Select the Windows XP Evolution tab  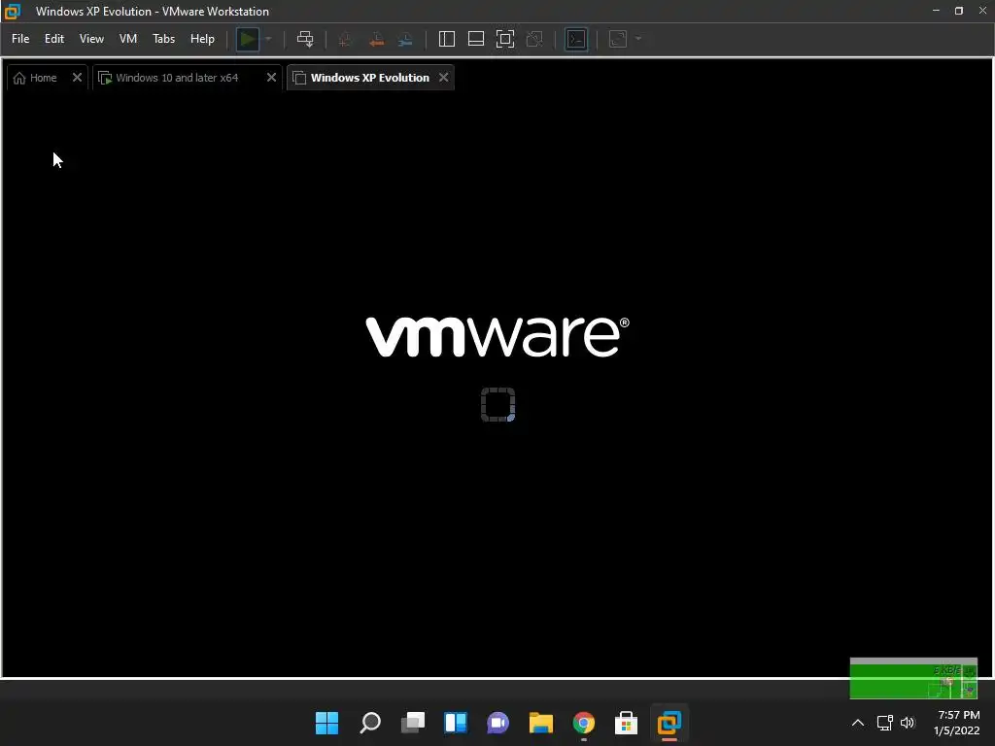click(370, 78)
